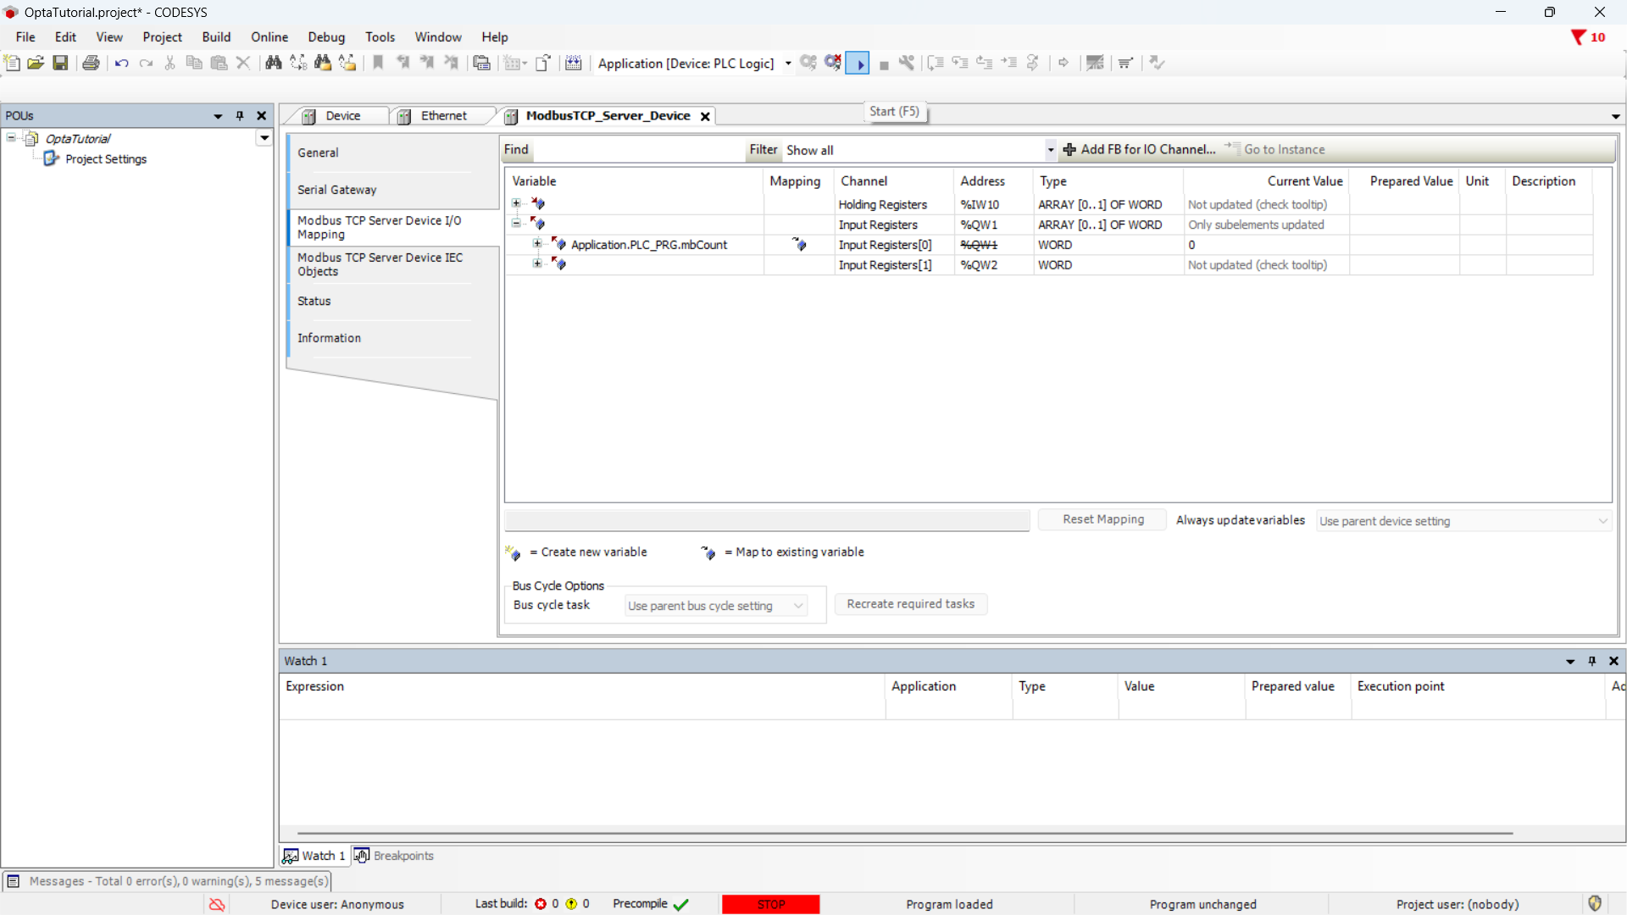The height and width of the screenshot is (915, 1627).
Task: Click the Logout icon in toolbar
Action: (x=833, y=64)
